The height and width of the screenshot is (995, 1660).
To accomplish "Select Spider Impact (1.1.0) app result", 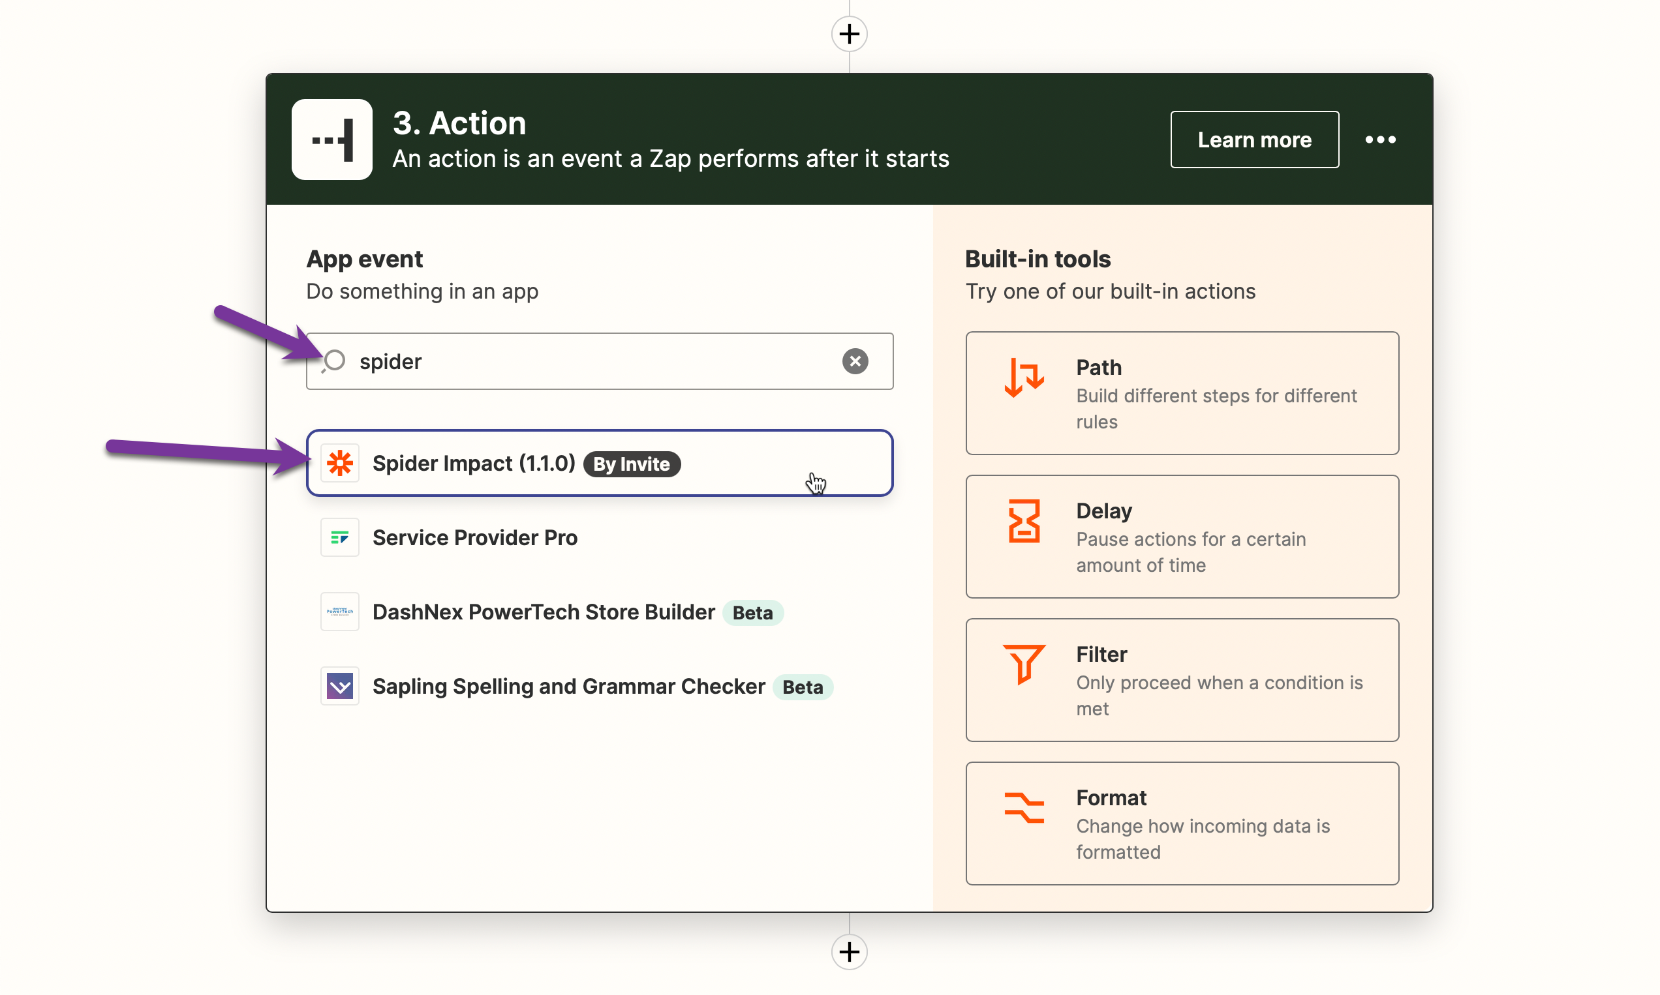I will [x=599, y=463].
